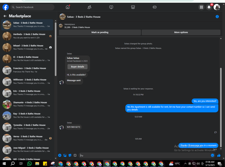
Task: Open the Friends tab
Action: (90, 7)
